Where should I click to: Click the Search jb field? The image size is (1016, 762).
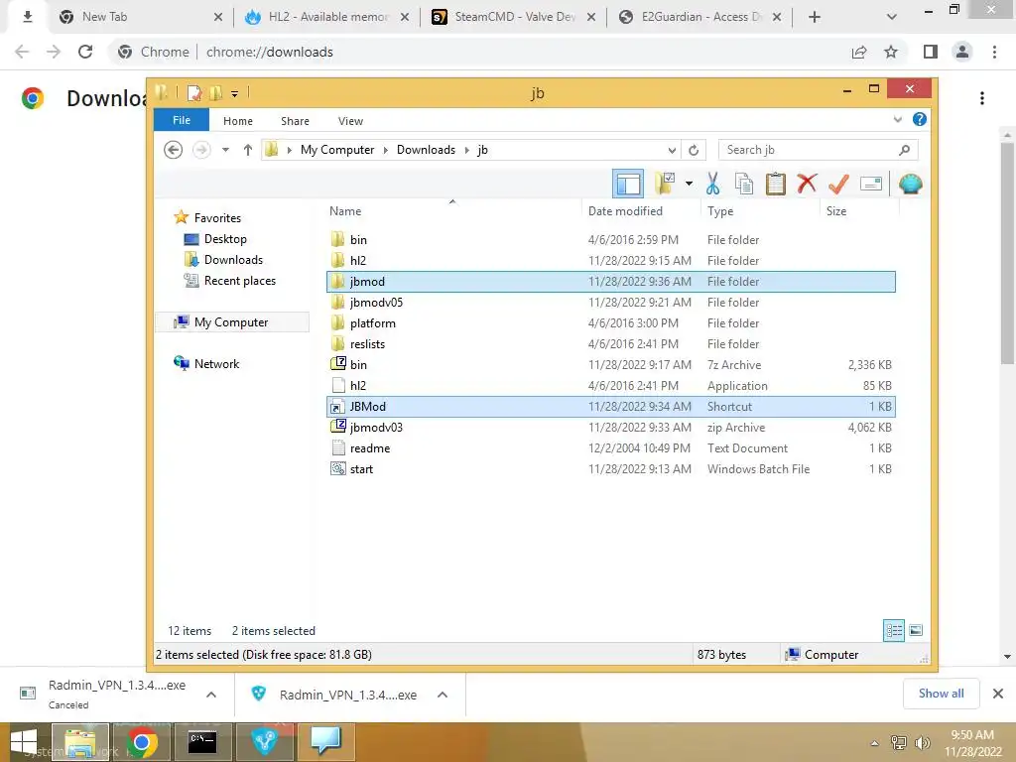coord(818,150)
